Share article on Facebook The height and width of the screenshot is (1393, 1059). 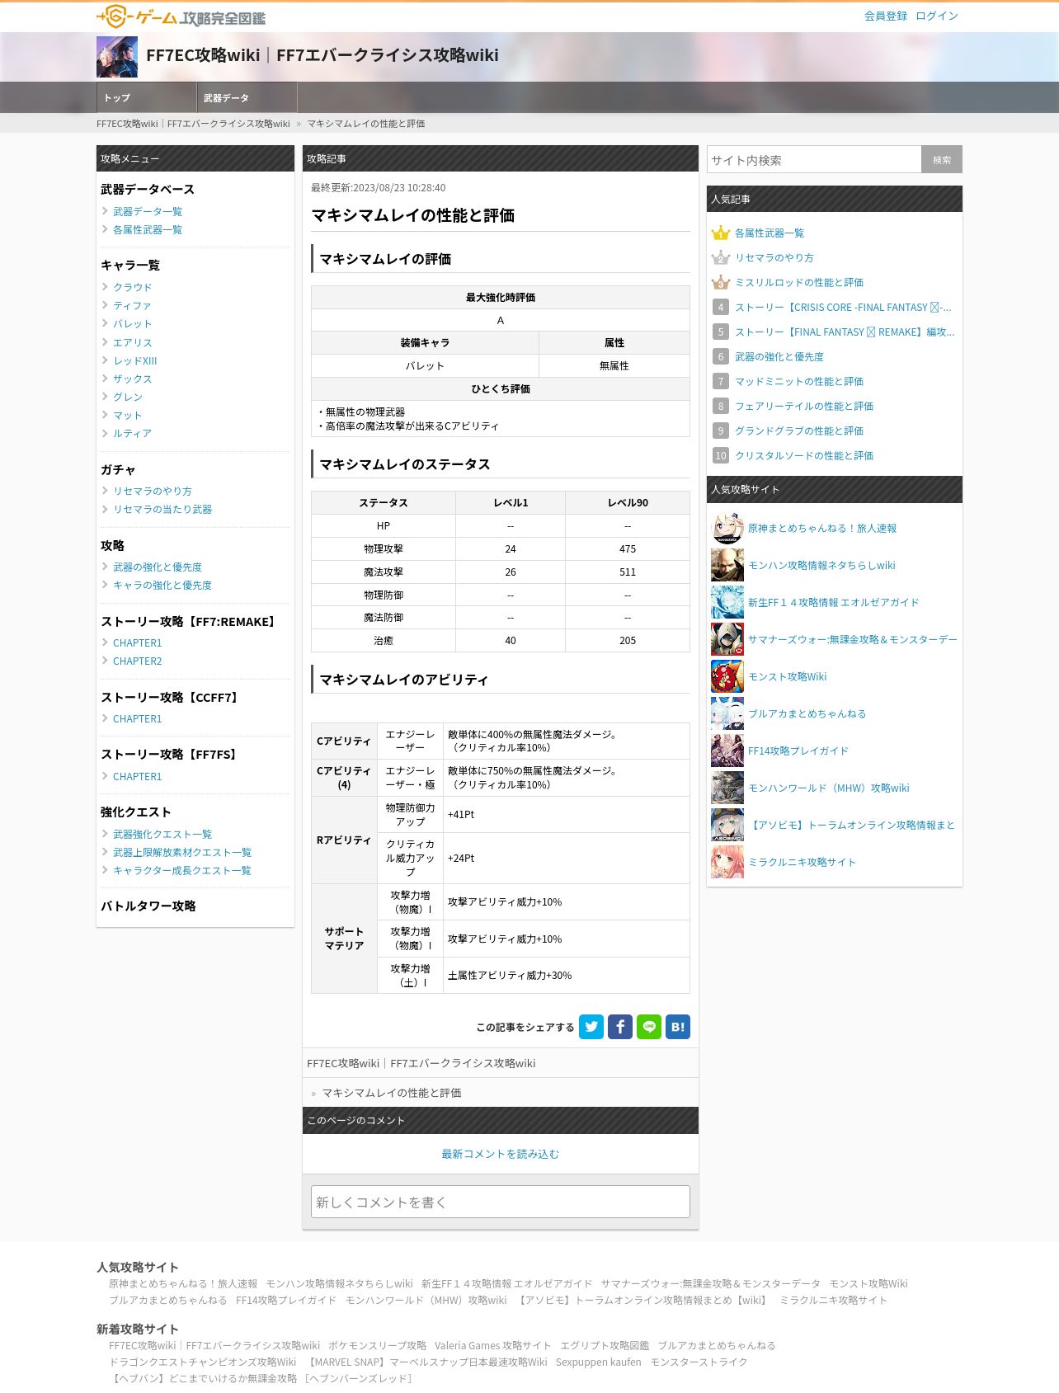(620, 1027)
